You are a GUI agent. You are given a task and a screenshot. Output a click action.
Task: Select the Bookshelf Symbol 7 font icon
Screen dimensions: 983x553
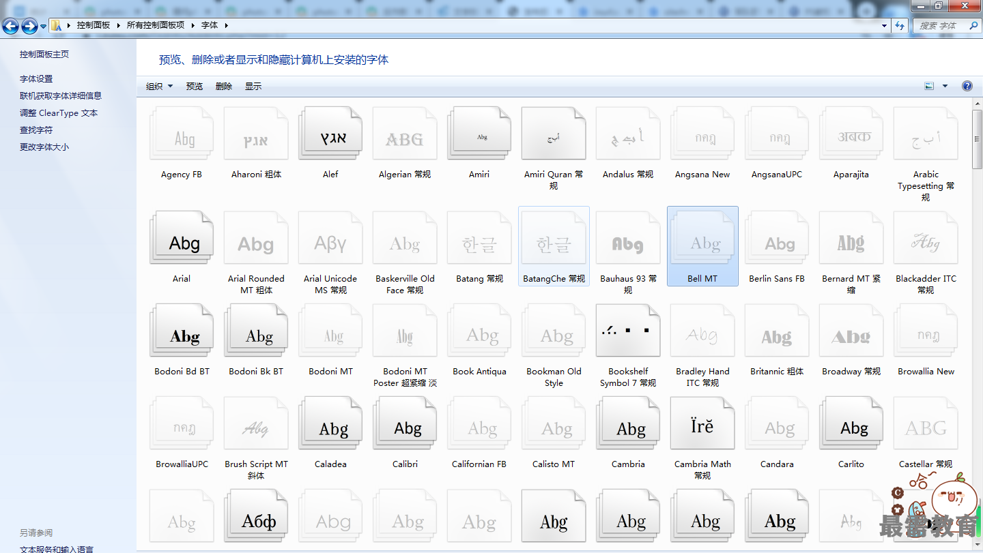pyautogui.click(x=628, y=331)
